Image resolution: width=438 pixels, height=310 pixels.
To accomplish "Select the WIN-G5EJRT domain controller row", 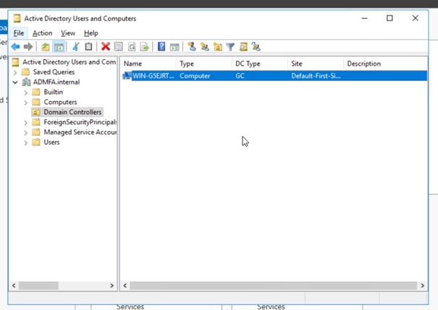I will coord(153,75).
